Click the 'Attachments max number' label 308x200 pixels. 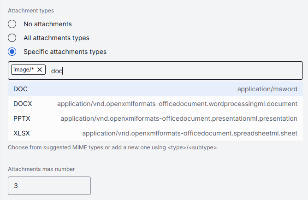pos(41,169)
